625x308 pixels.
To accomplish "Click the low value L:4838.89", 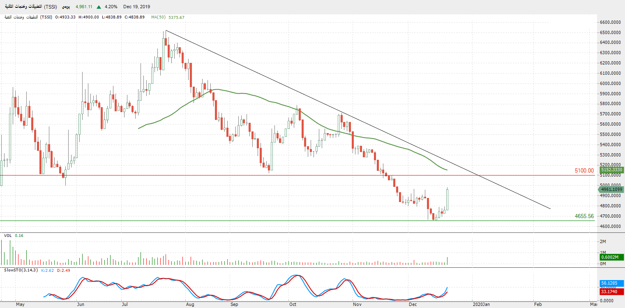I will [111, 17].
